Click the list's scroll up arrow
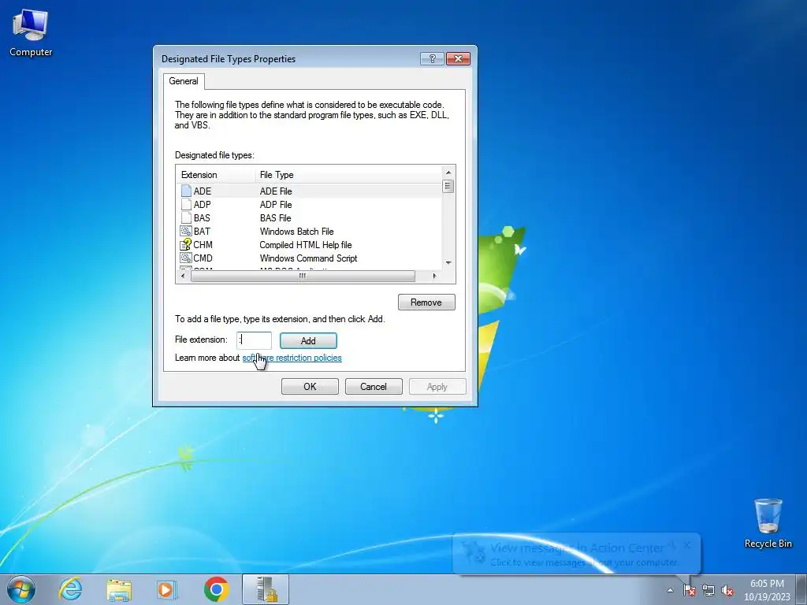The height and width of the screenshot is (605, 807). click(x=448, y=173)
